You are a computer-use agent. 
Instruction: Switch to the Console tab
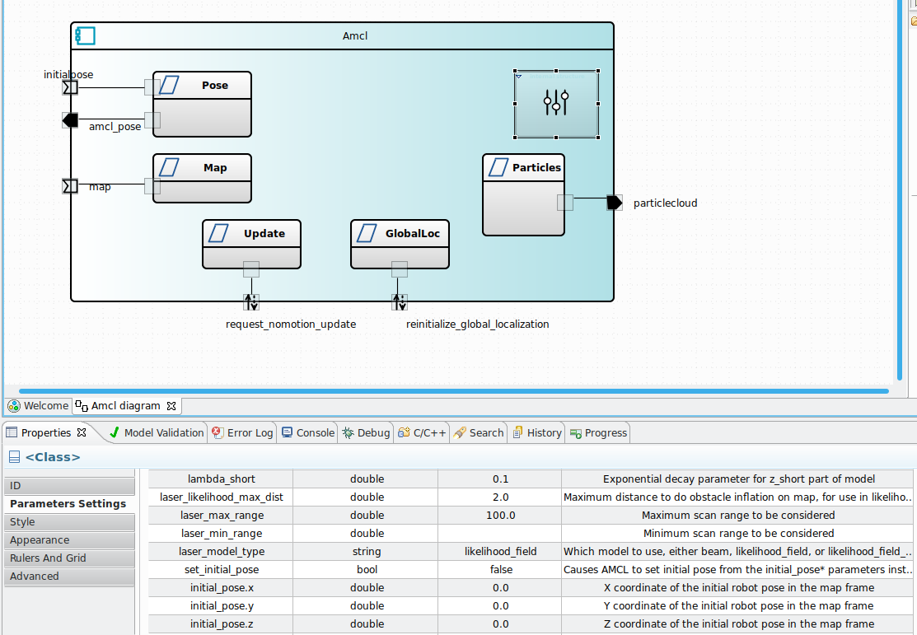[x=307, y=432]
